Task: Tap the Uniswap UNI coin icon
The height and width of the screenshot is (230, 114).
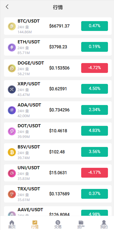Action: point(12,173)
